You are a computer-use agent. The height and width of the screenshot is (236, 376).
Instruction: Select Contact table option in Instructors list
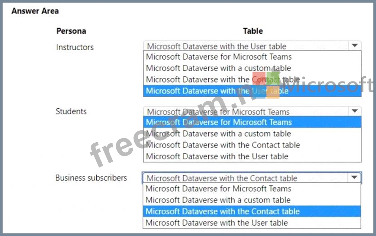coord(222,79)
